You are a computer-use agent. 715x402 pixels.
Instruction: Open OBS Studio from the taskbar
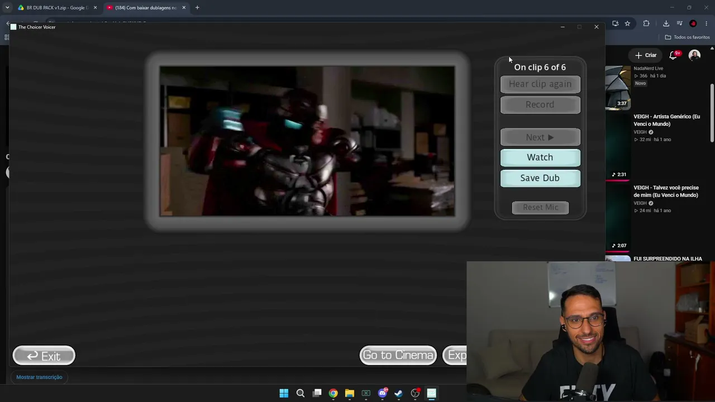pos(415,393)
